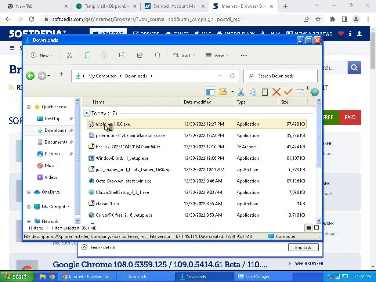Click the Chrome share page icon
376x282 pixels.
click(306, 19)
